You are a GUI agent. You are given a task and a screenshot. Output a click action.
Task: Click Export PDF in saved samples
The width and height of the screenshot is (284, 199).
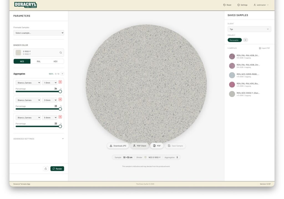click(264, 48)
